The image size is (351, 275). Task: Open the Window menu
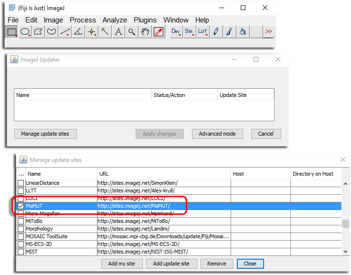click(x=176, y=20)
